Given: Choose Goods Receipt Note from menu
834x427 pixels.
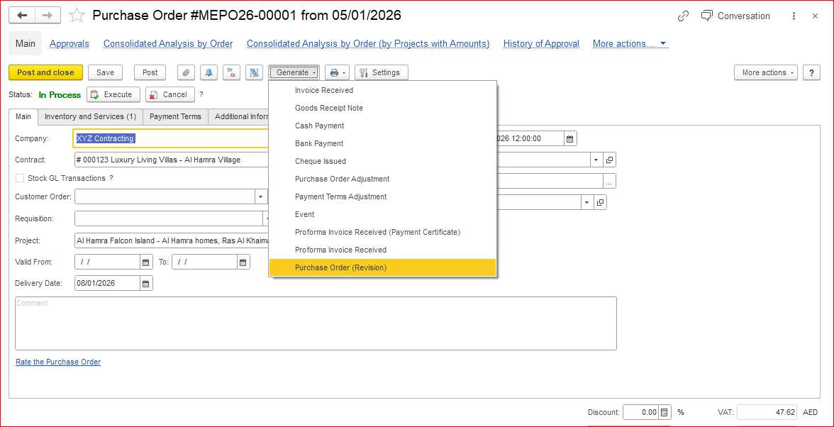Looking at the screenshot, I should point(328,108).
